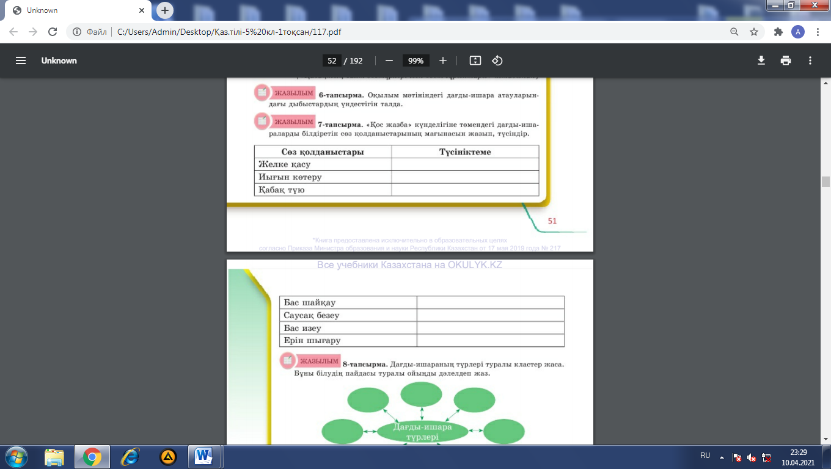This screenshot has height=469, width=831.
Task: Click the 99% zoom level field
Action: pos(416,60)
